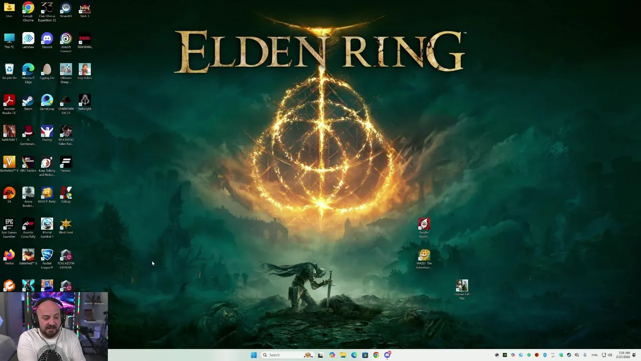
Task: Select the Battlefield 6 desktop shortcut
Action: [28, 257]
